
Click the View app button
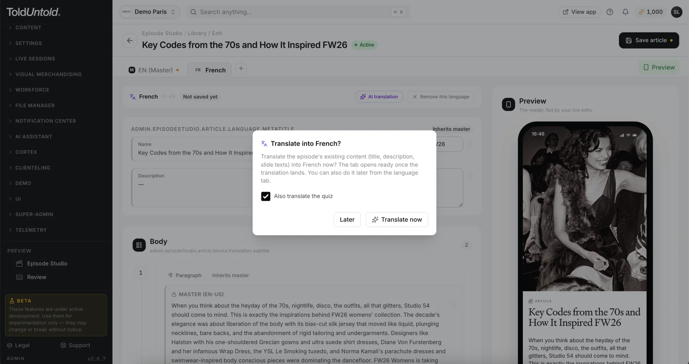pyautogui.click(x=580, y=12)
